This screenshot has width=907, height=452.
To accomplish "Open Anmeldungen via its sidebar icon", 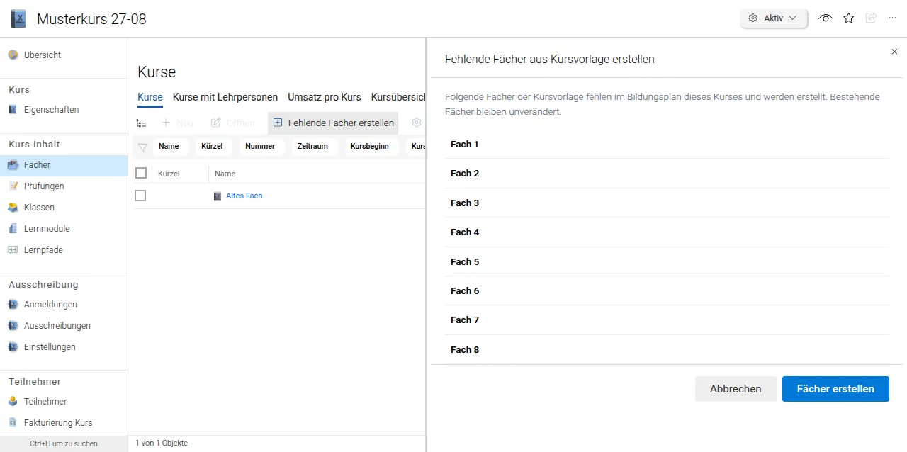I will point(13,305).
